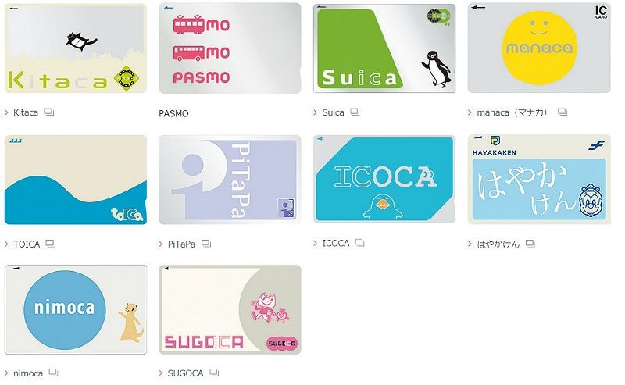Open the Suica text link

click(334, 112)
